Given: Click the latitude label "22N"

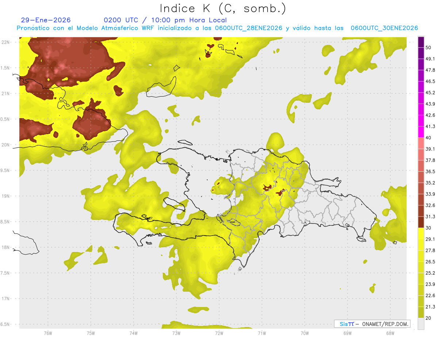Looking at the screenshot, I should pyautogui.click(x=6, y=42).
